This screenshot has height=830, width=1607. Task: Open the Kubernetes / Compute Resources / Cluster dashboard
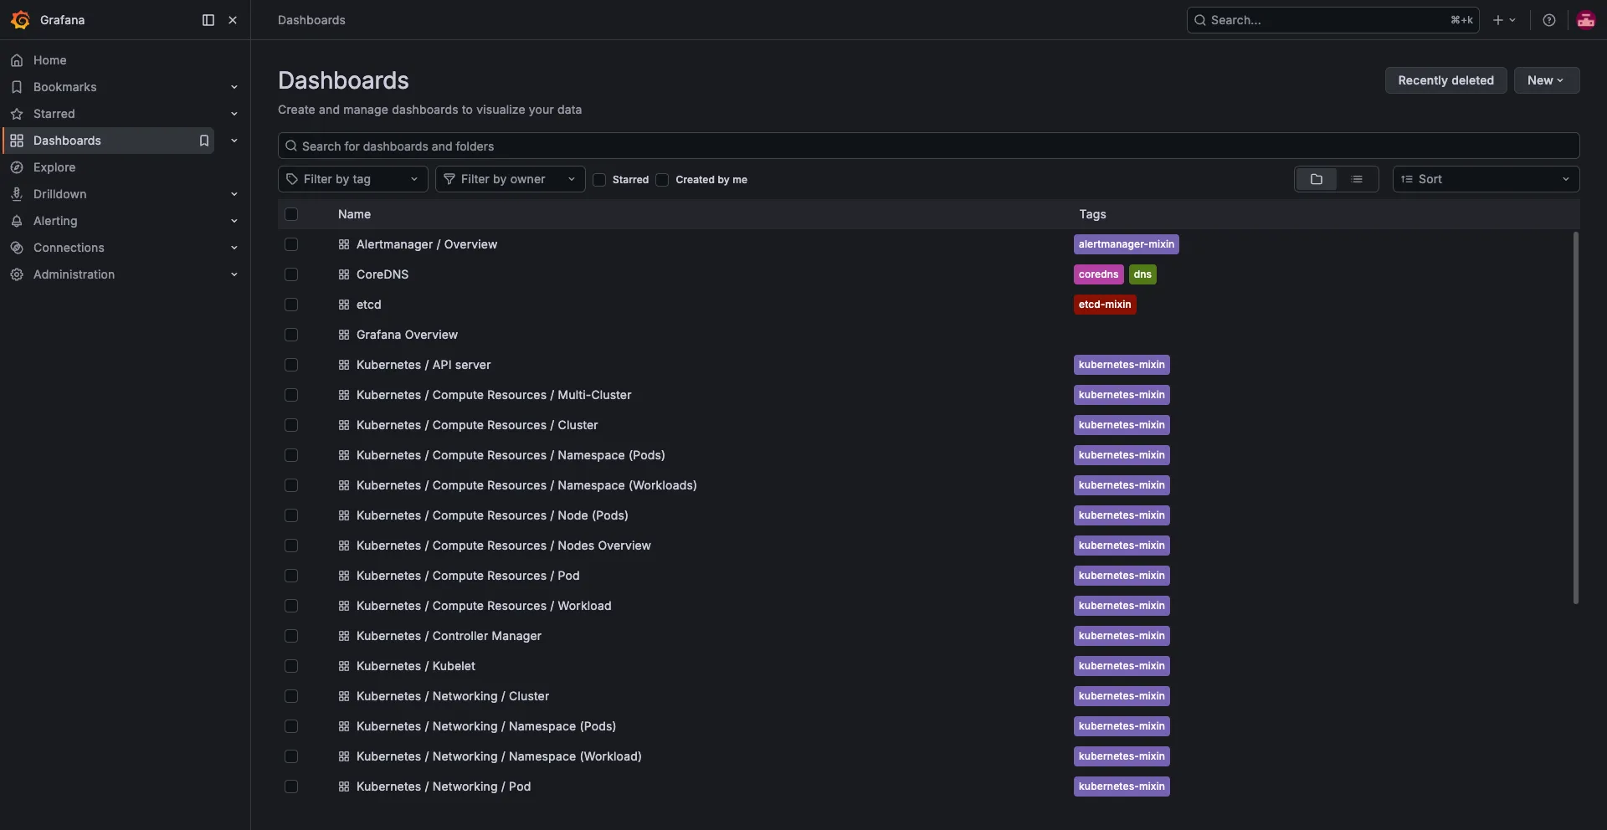(x=477, y=425)
